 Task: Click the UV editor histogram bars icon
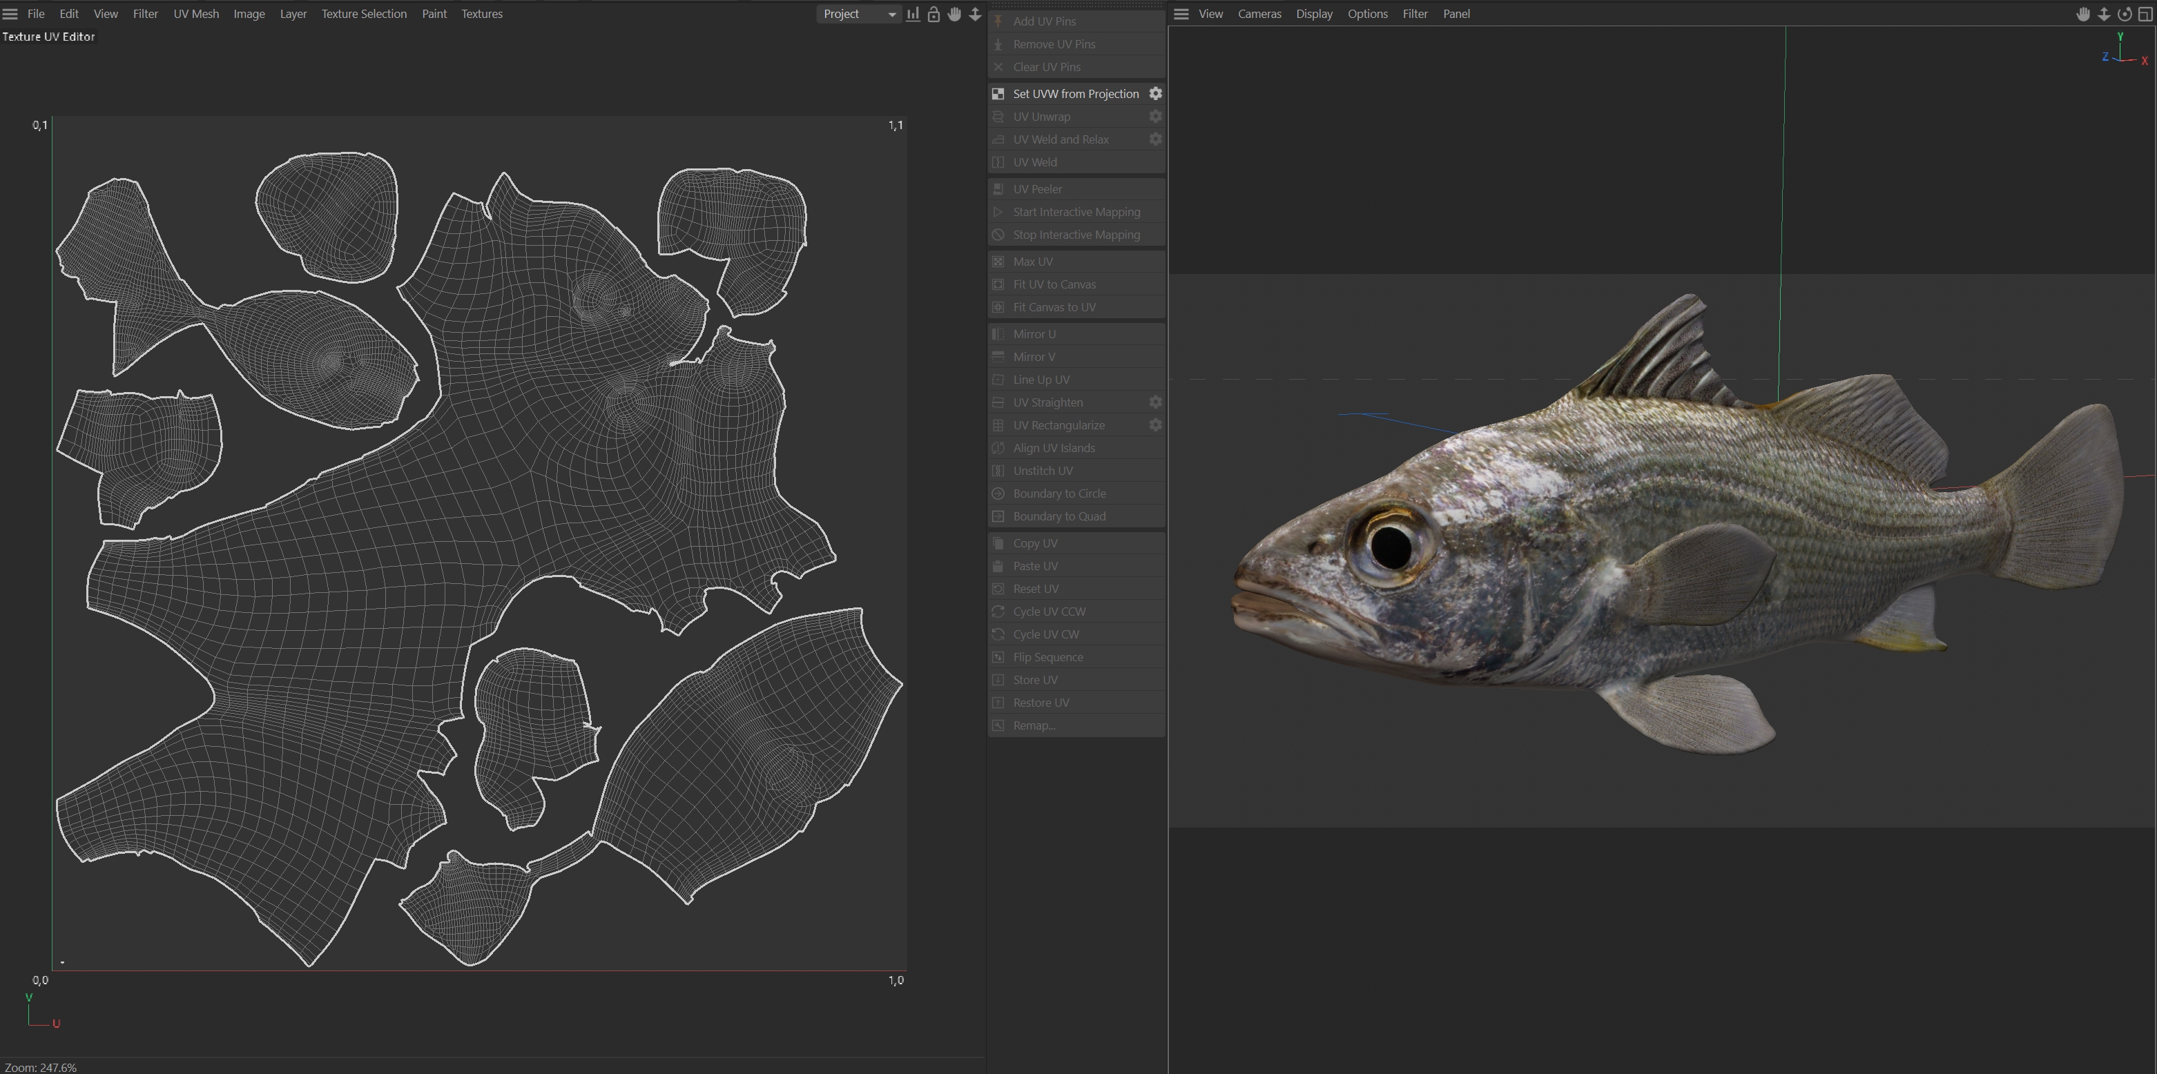tap(913, 13)
